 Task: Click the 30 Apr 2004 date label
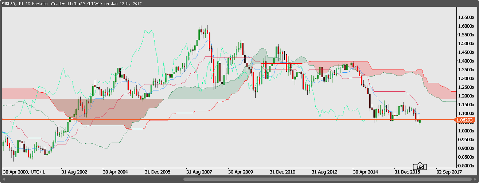tap(115, 171)
